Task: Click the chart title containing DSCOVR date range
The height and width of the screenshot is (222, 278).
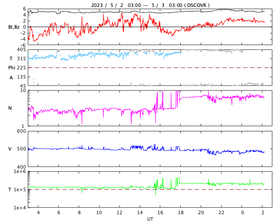Action: pos(150,5)
